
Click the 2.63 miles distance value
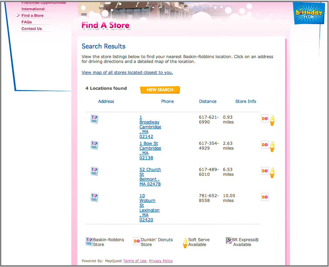click(228, 145)
